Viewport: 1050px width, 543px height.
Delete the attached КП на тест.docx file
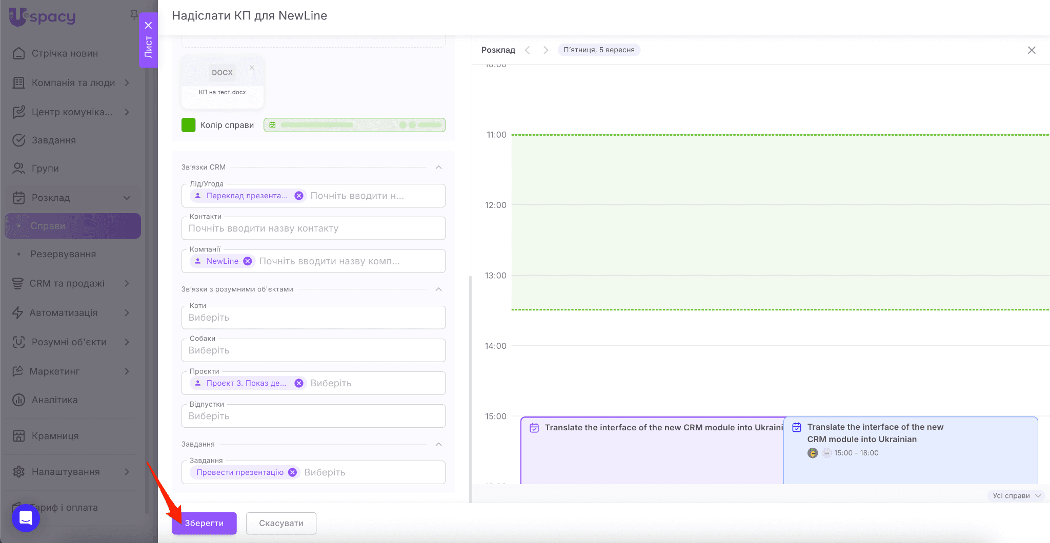pos(252,68)
